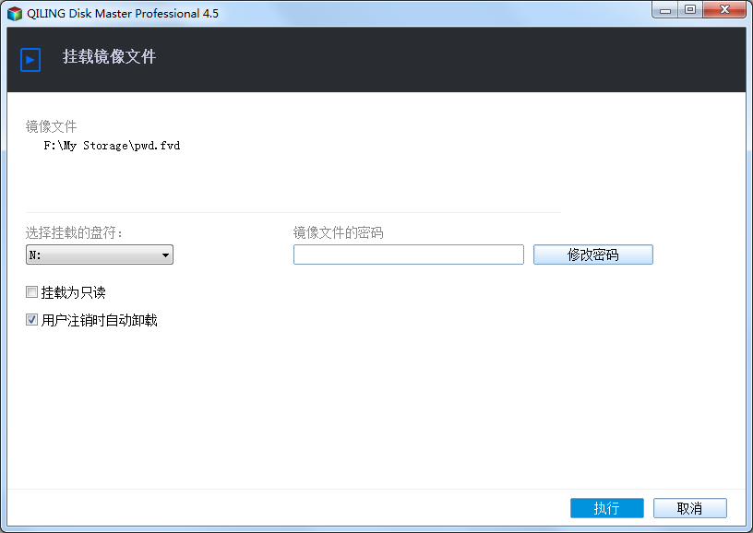Open the N: drive letter dropdown
This screenshot has height=533, width=753.
pos(100,255)
